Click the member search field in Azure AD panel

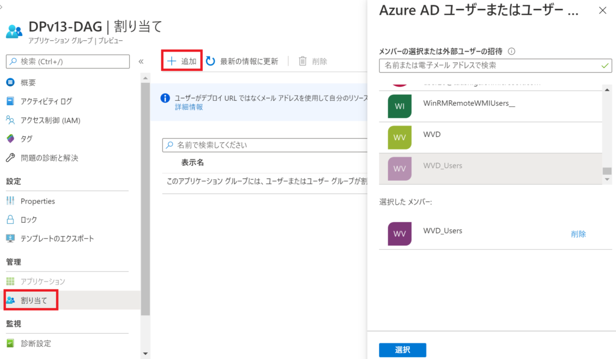click(496, 65)
